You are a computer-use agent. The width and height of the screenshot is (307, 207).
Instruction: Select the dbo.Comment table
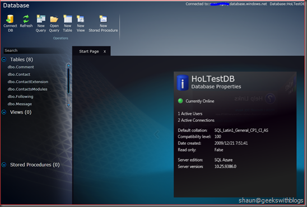point(21,67)
